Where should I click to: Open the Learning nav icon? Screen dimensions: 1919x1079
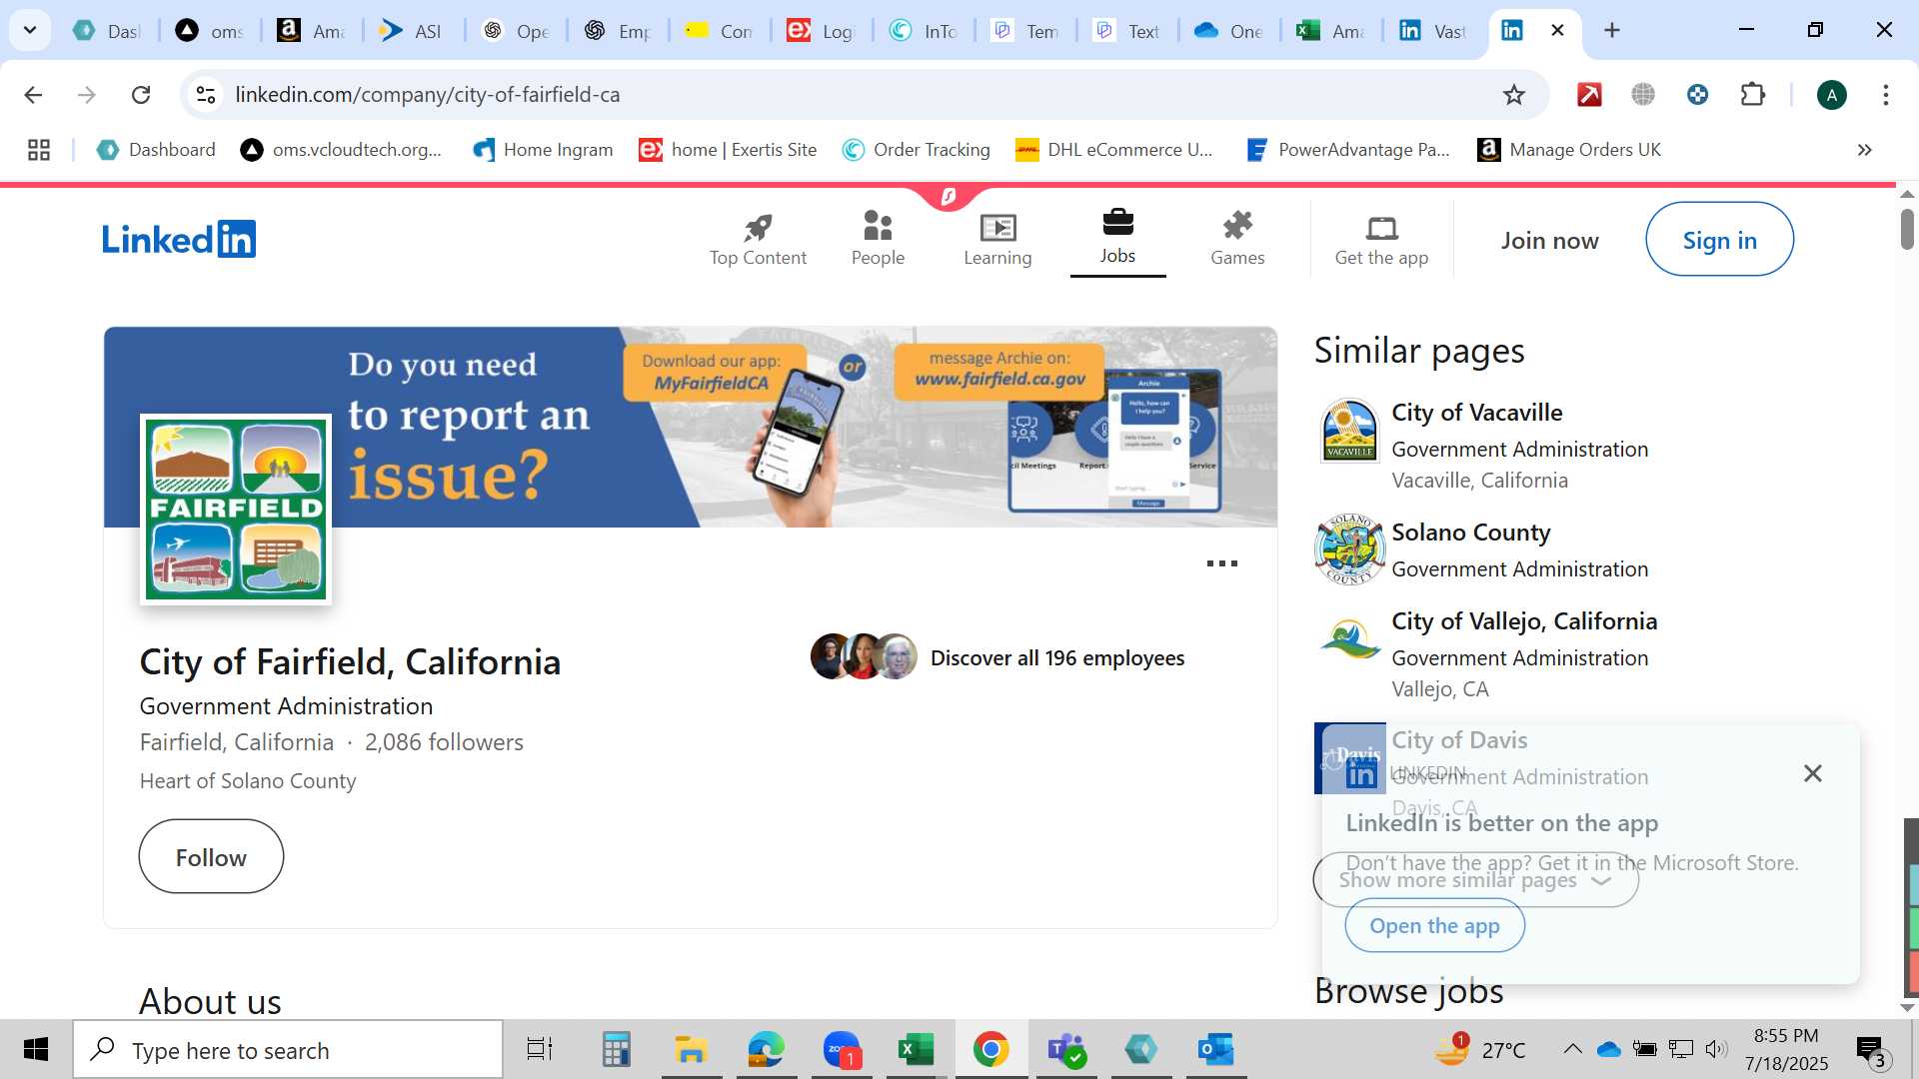pyautogui.click(x=997, y=240)
